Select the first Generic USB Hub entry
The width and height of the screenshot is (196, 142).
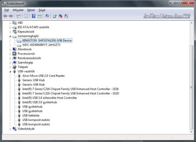pyautogui.click(x=33, y=80)
